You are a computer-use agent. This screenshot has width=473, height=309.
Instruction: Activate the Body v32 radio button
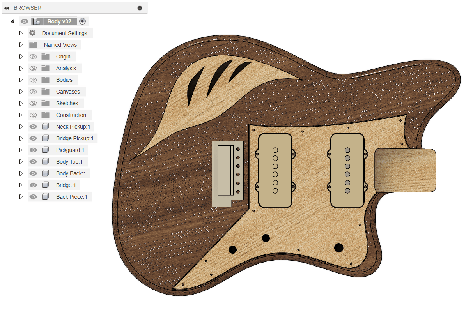tap(82, 21)
